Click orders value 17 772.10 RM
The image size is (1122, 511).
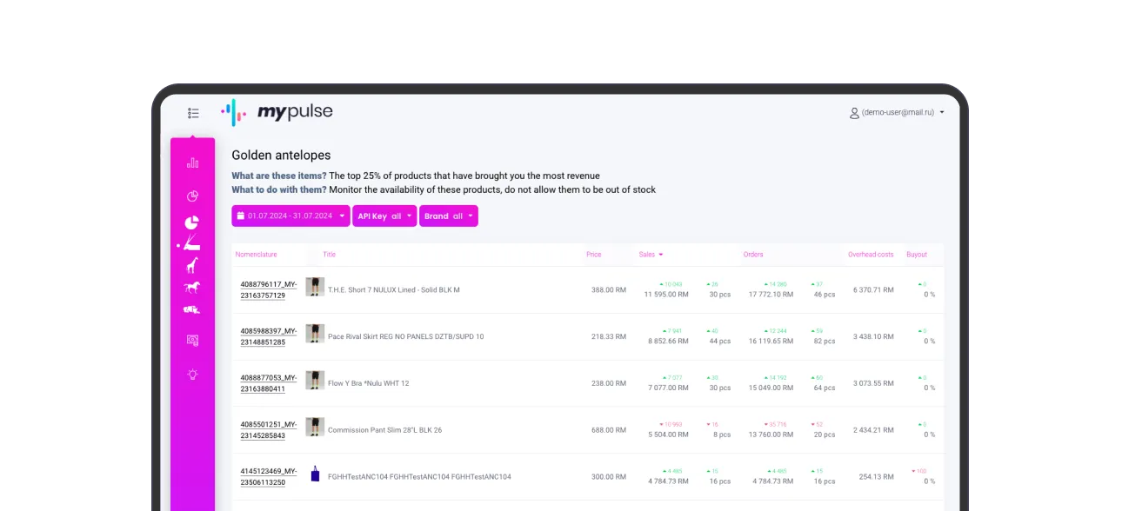tap(771, 295)
